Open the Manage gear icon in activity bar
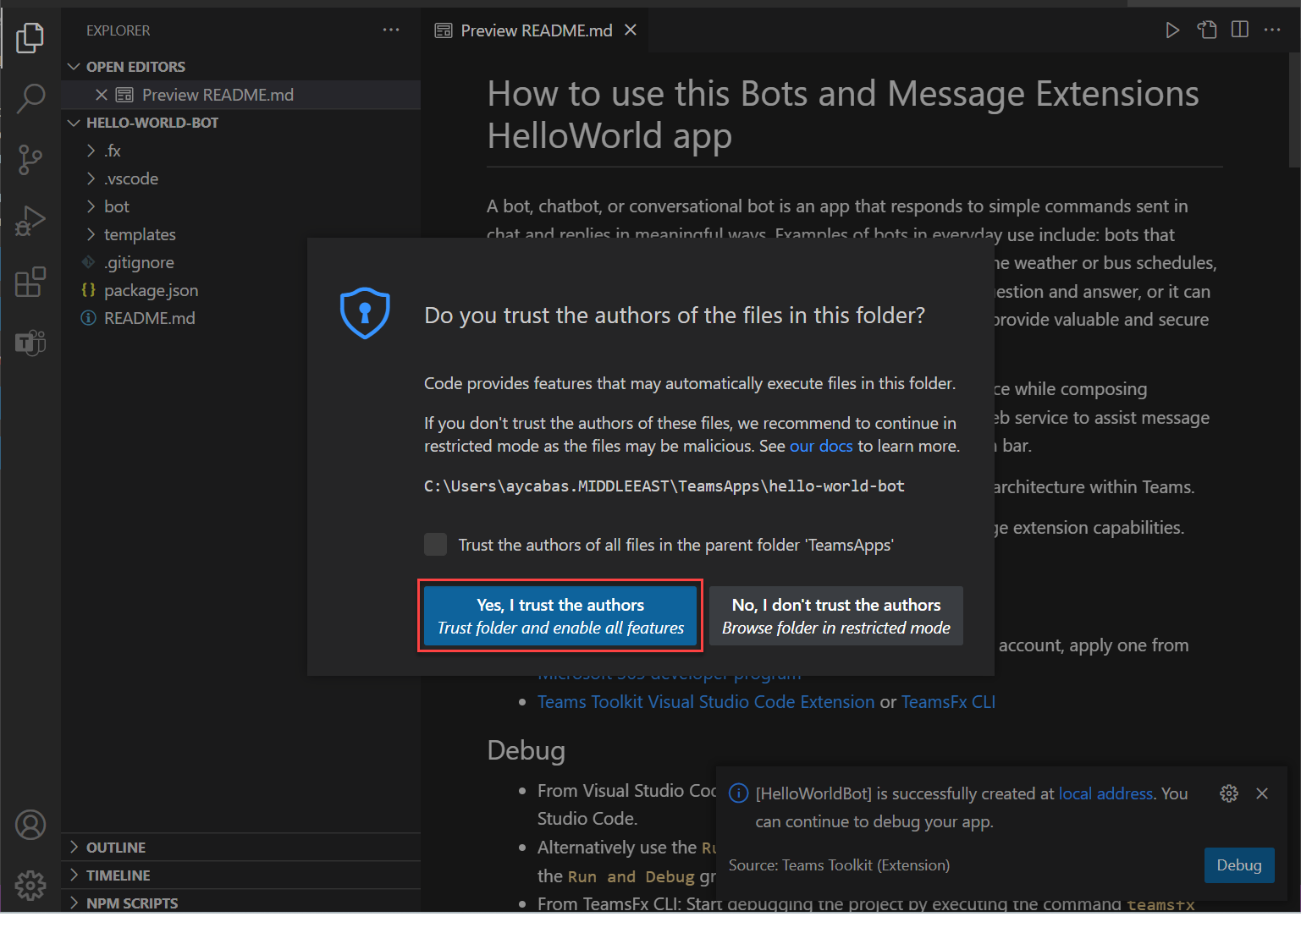The image size is (1301, 944). (30, 886)
